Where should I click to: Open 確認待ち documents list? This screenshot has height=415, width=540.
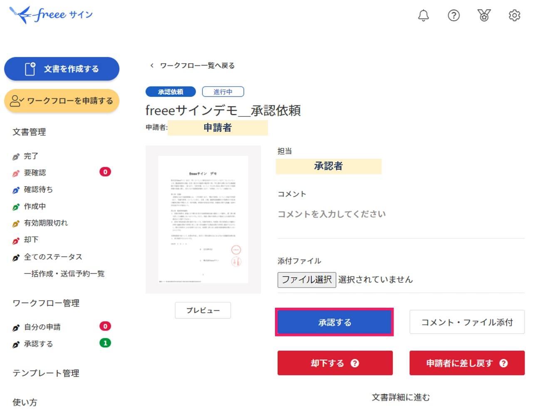click(x=38, y=189)
